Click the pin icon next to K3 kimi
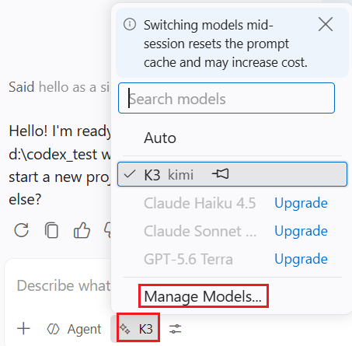The image size is (352, 346). 221,174
